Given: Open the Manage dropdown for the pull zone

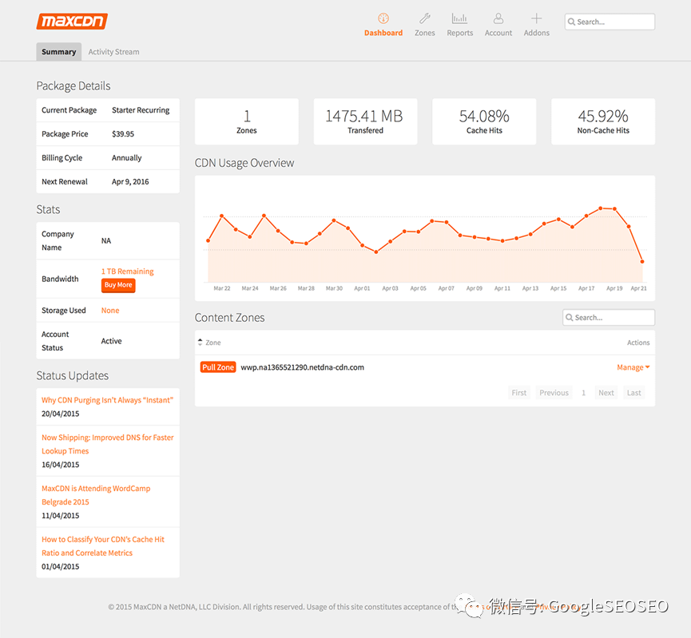Looking at the screenshot, I should tap(633, 367).
